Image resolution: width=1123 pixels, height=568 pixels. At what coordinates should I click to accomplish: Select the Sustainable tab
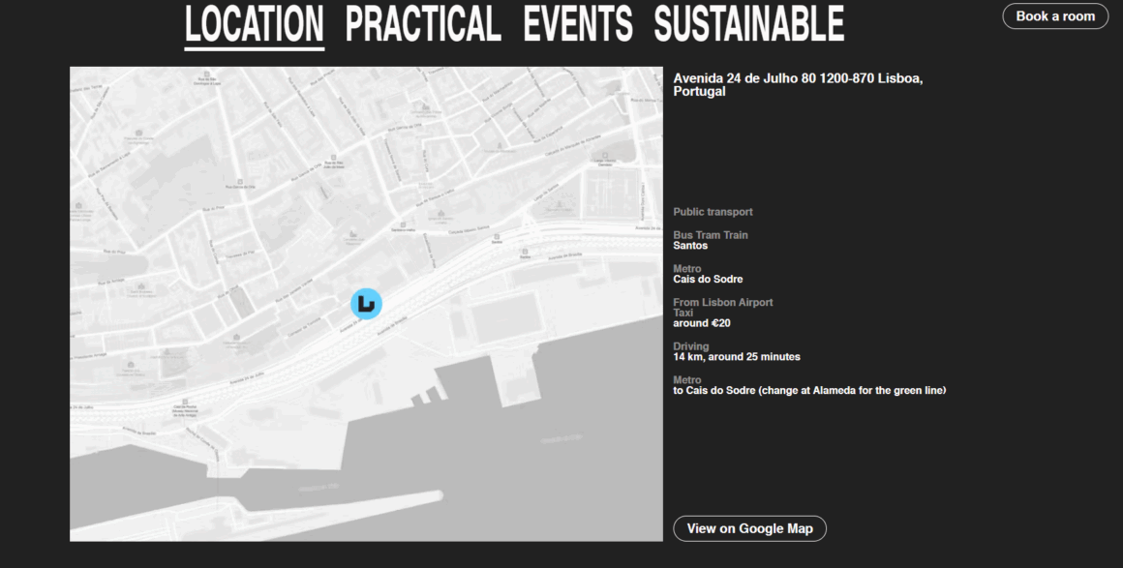[748, 24]
